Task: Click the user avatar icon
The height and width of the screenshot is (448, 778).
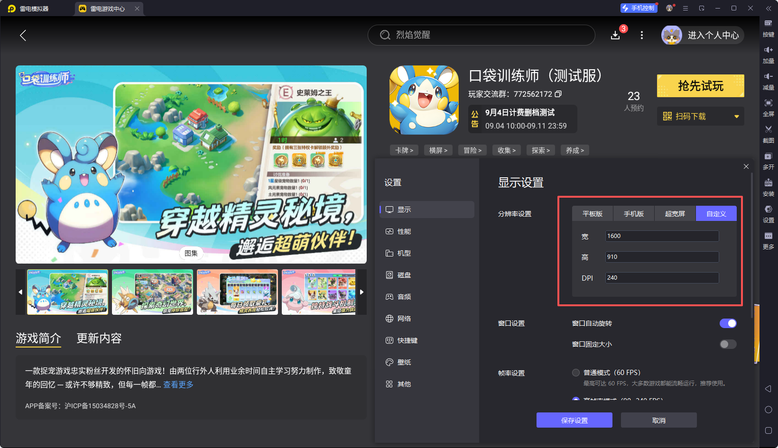Action: pos(672,35)
